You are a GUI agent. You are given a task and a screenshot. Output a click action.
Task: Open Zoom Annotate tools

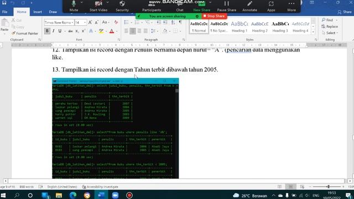(x=249, y=6)
